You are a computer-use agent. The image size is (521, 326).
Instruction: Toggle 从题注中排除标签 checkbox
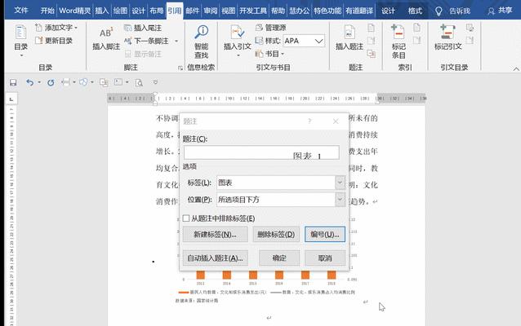click(x=186, y=218)
